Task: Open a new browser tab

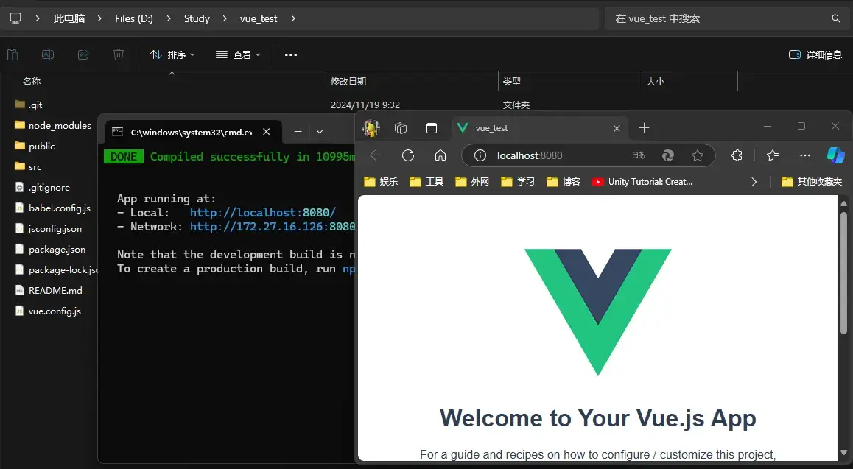Action: coord(644,128)
